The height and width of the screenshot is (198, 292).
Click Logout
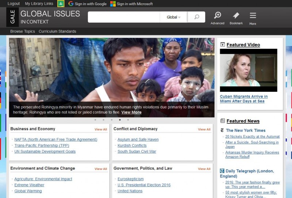click(x=14, y=4)
